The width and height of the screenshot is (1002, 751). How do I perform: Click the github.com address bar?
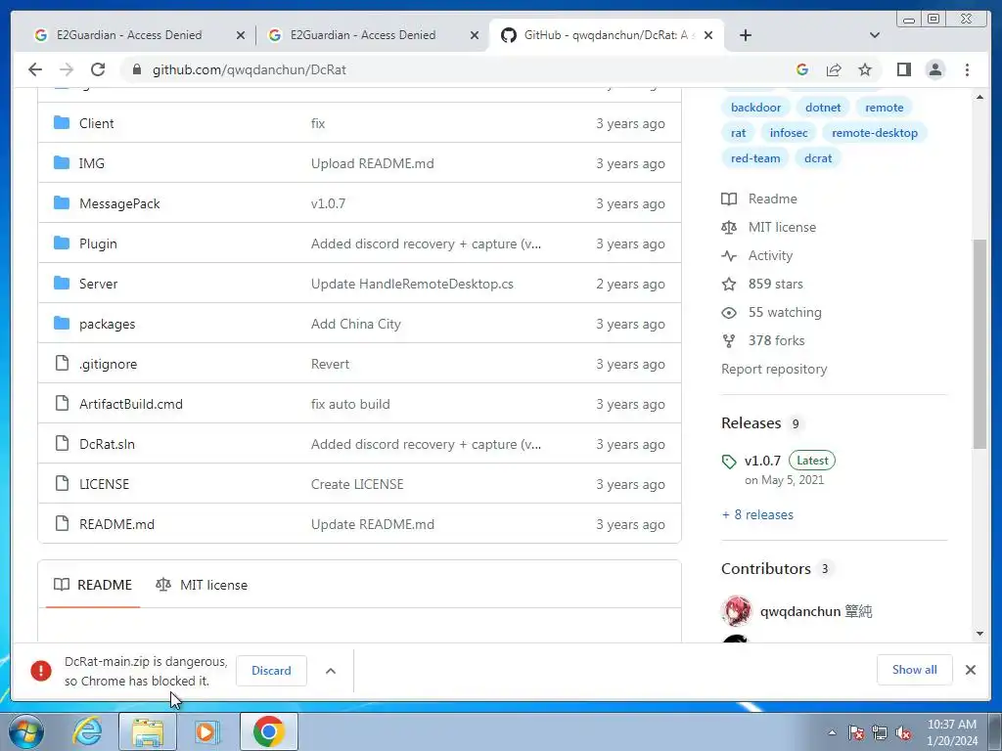(447, 69)
